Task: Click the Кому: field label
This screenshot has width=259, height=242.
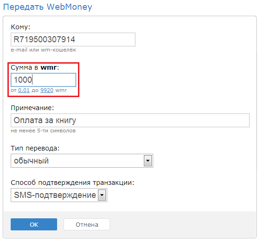Action: pos(20,27)
